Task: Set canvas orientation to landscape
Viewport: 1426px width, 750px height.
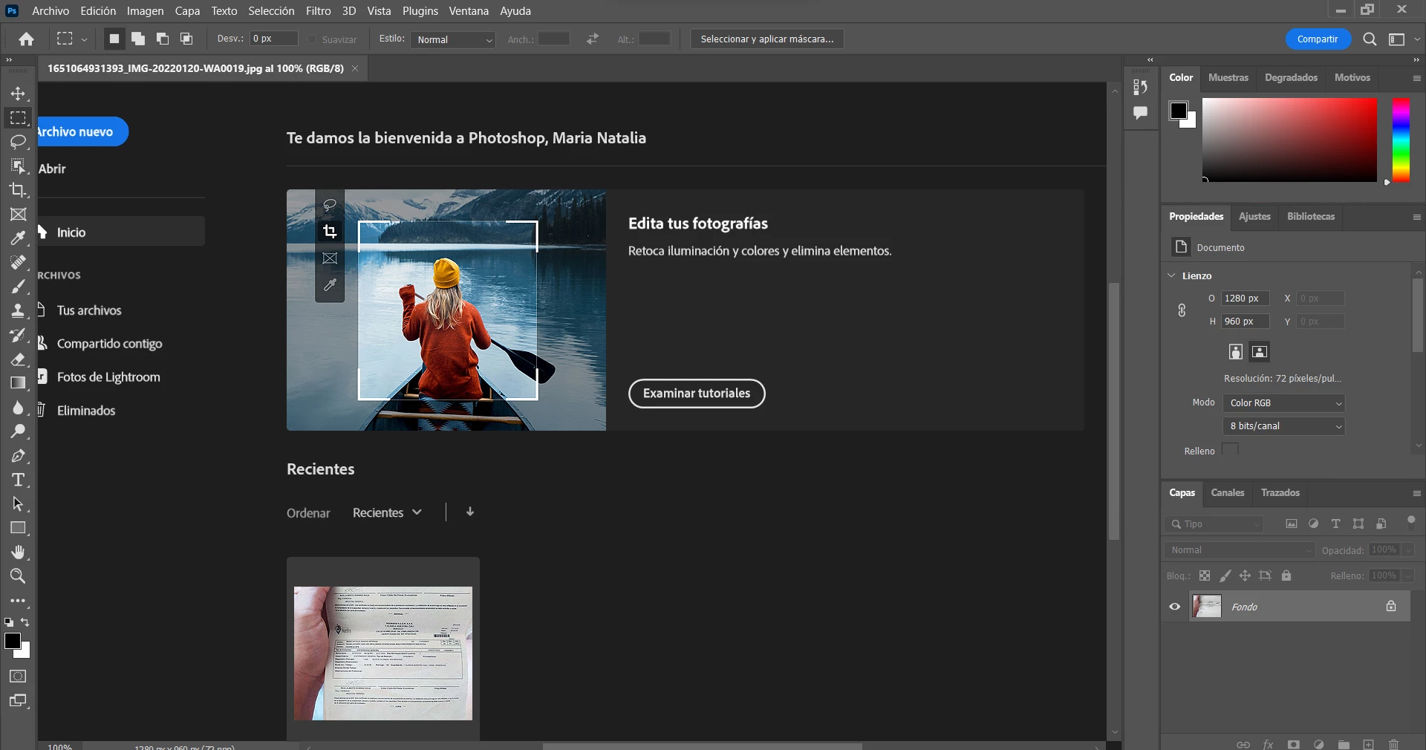Action: tap(1260, 352)
